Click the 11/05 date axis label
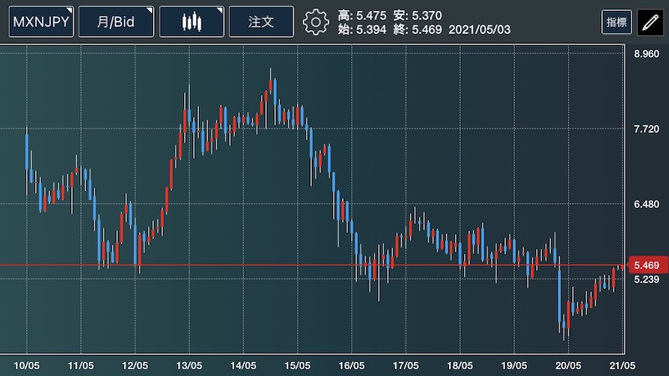The image size is (669, 376). pos(80,366)
